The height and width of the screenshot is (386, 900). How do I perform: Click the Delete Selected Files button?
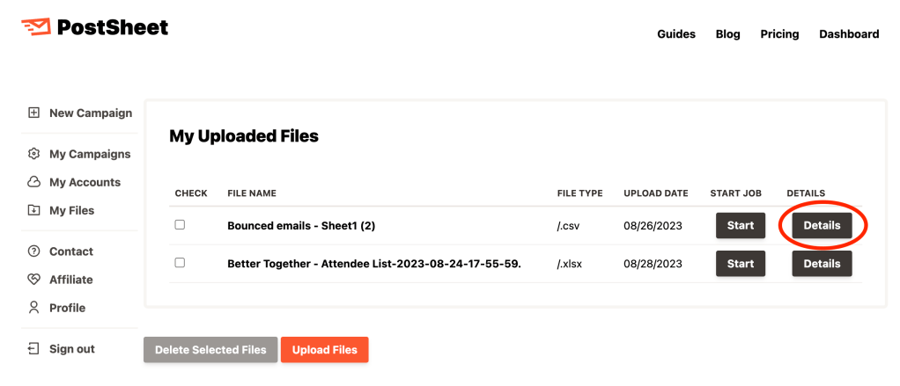click(210, 350)
